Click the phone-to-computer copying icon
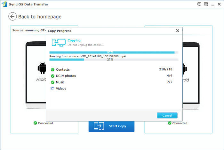 pyautogui.click(x=59, y=42)
